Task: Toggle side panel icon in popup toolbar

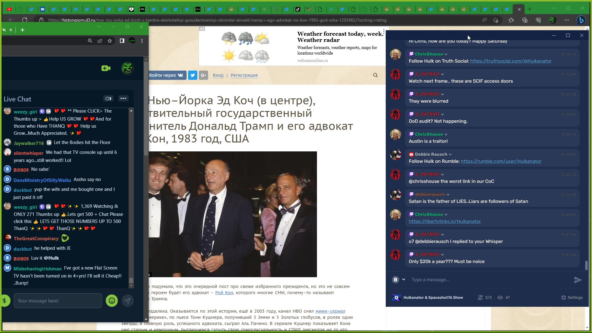Action: coord(122,41)
